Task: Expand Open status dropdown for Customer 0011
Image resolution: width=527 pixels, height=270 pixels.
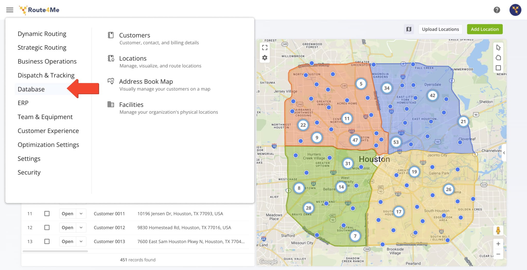Action: tap(81, 214)
